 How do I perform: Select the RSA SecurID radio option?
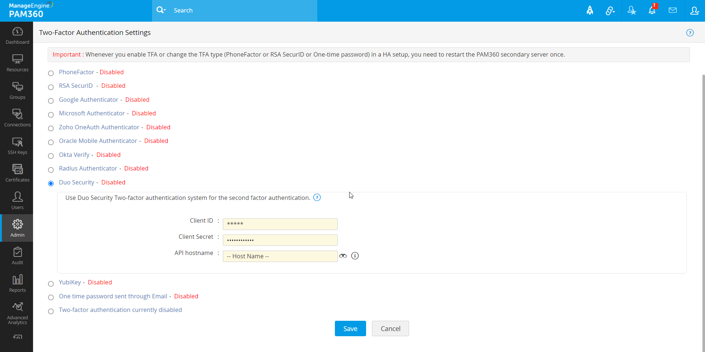coord(51,87)
